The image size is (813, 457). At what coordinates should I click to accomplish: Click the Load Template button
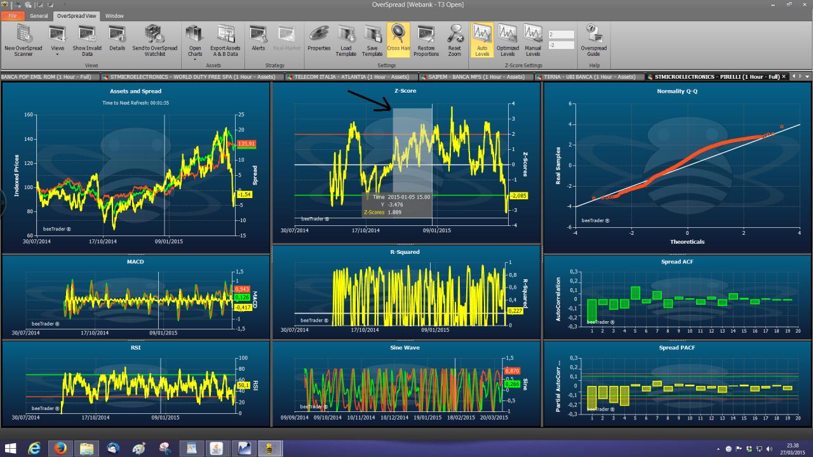[x=346, y=41]
